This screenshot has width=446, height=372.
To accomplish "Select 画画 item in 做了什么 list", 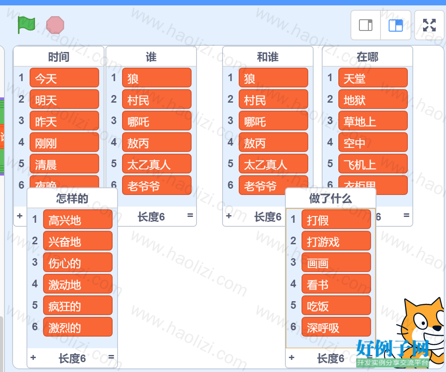I will (336, 262).
